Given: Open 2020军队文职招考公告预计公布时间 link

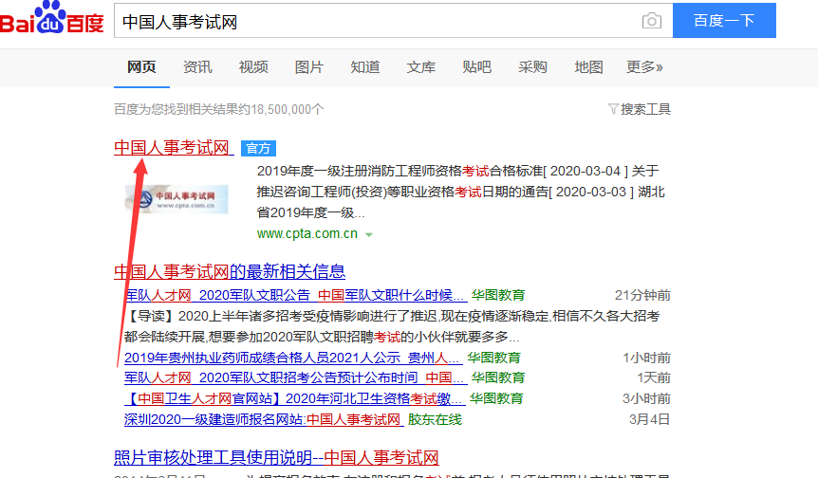Looking at the screenshot, I should click(294, 377).
